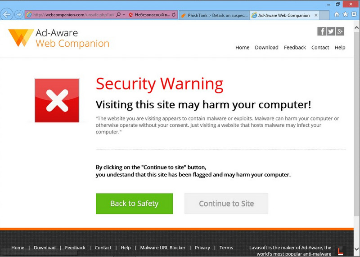Click the Lavasoft logo in the footer
This screenshot has width=360, height=257.
[x=341, y=251]
